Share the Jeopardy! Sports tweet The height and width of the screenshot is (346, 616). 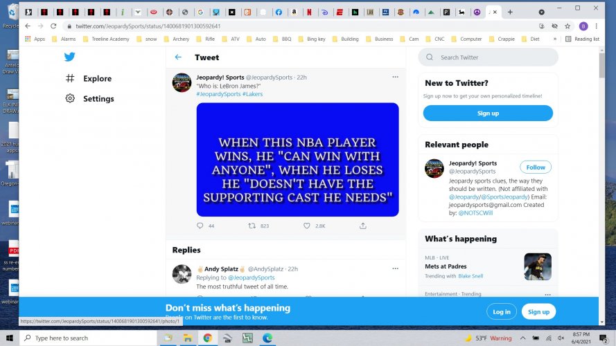pos(363,226)
